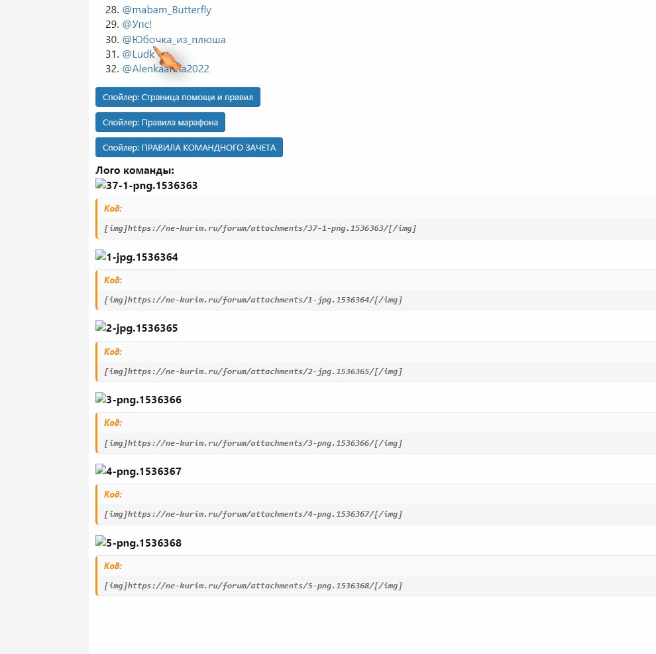Image resolution: width=656 pixels, height=654 pixels.
Task: Select code text for 2-jpg.1536365 attachment
Action: (x=253, y=371)
